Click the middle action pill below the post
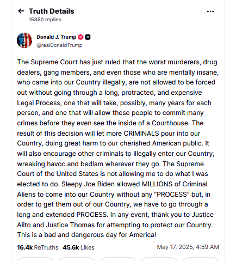Viewport: 230px width, 261px height. click(118, 259)
